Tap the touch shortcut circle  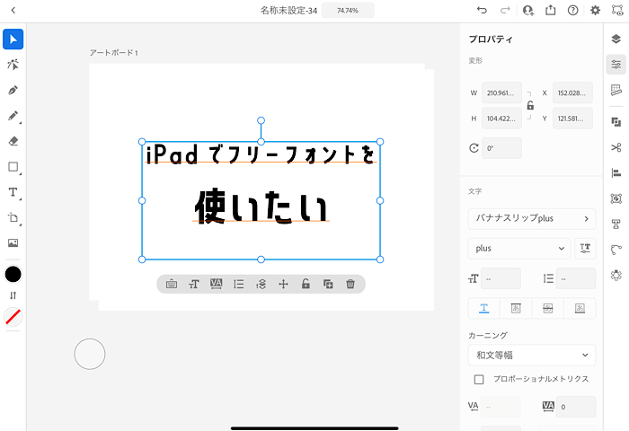pyautogui.click(x=90, y=354)
